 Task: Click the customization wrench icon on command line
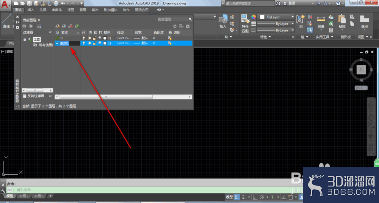pos(3,190)
